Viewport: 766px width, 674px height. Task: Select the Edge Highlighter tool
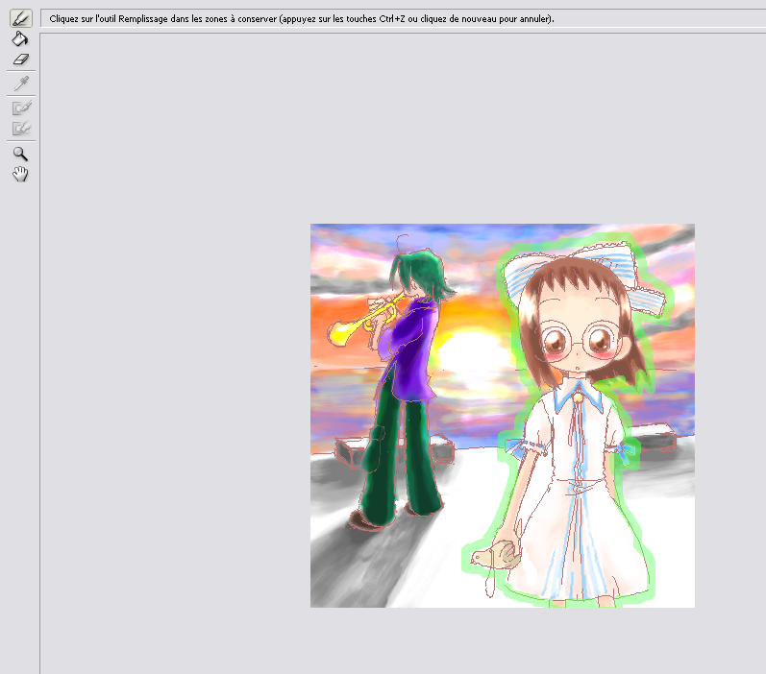20,18
